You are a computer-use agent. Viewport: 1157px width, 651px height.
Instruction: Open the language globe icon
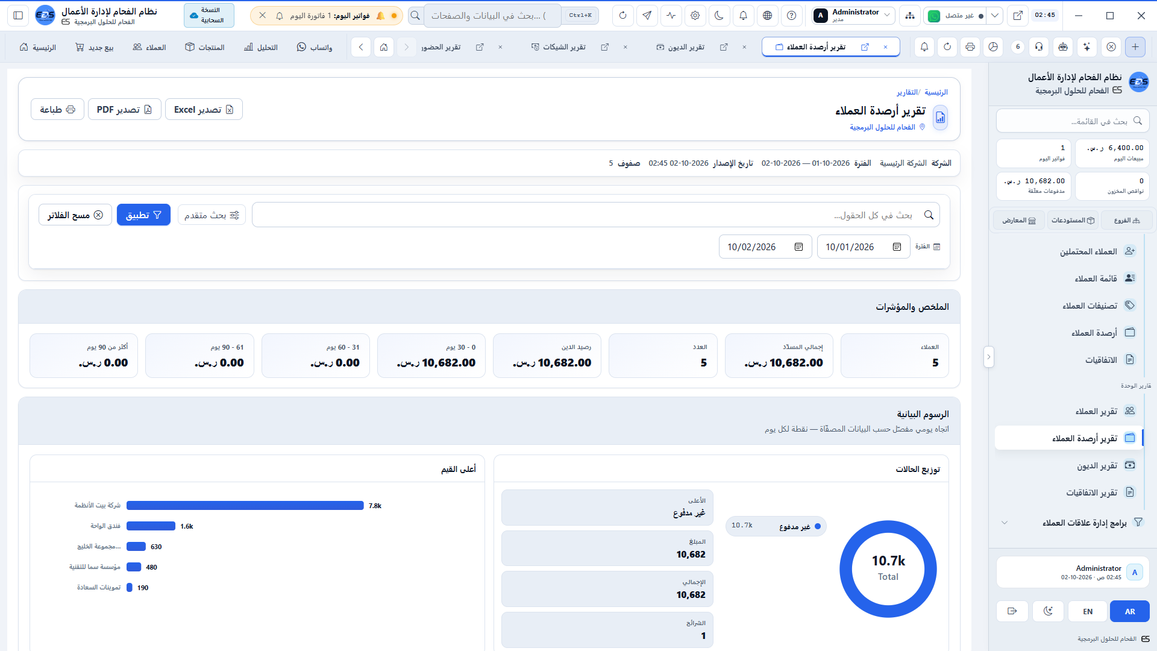click(768, 16)
